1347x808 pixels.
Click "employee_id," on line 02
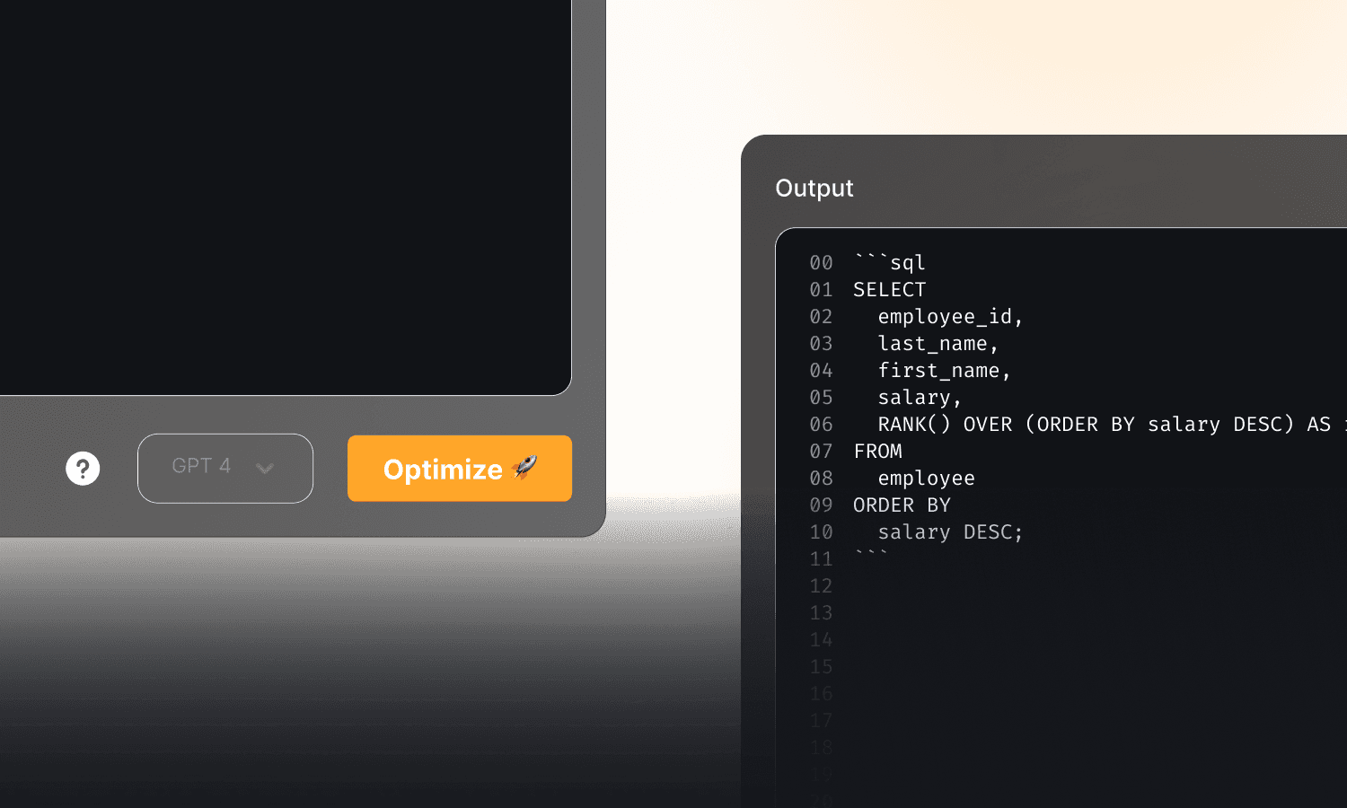pos(951,317)
